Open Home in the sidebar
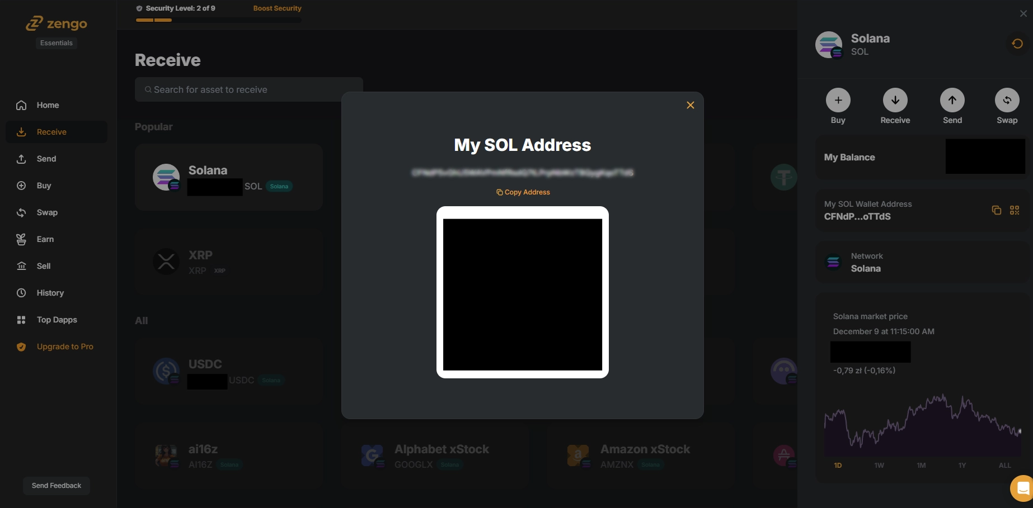The height and width of the screenshot is (508, 1033). [48, 105]
